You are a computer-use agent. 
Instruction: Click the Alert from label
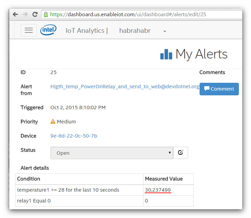click(x=26, y=90)
